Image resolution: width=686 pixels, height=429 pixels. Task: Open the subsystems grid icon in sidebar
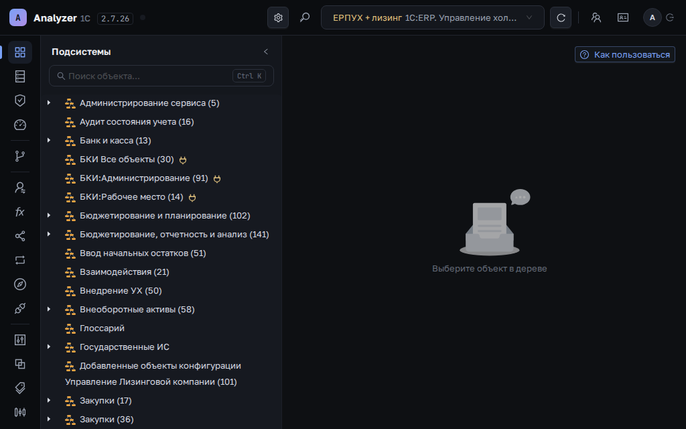click(x=20, y=52)
